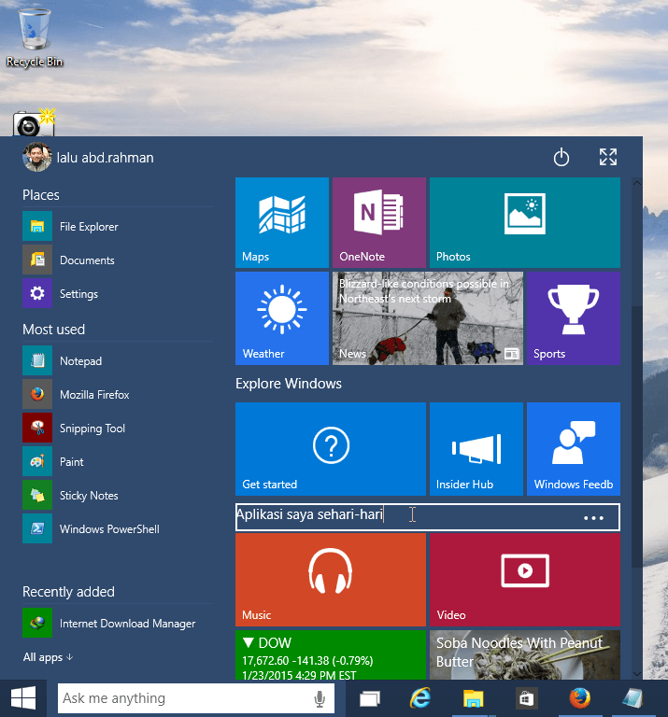Screen dimensions: 668x717
Task: Click the tile scrollbar up arrow
Action: [636, 183]
